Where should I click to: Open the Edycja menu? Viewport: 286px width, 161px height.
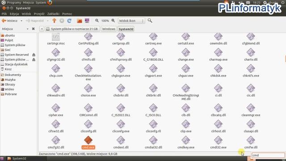pyautogui.click(x=14, y=14)
